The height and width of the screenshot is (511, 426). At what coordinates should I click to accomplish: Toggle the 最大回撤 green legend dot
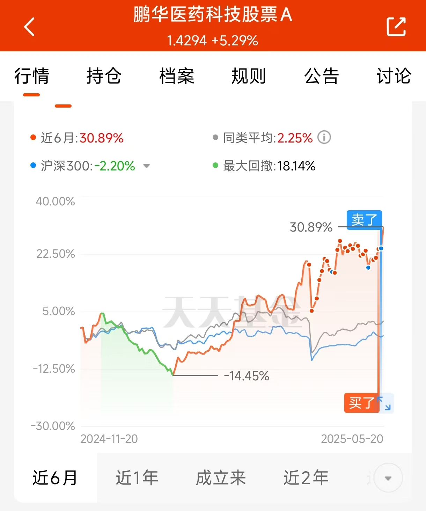215,165
